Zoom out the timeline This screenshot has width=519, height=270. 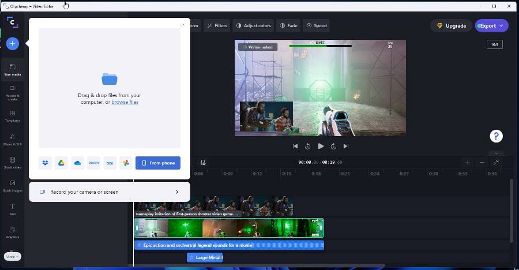[x=482, y=162]
